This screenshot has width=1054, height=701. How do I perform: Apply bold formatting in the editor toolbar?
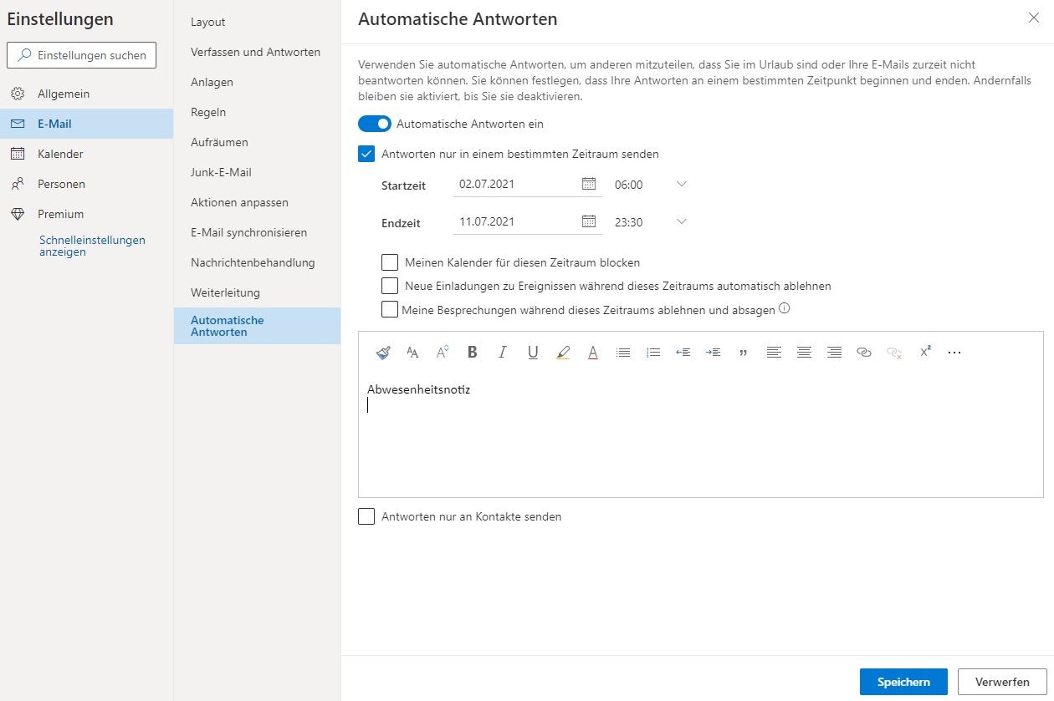[x=472, y=353]
